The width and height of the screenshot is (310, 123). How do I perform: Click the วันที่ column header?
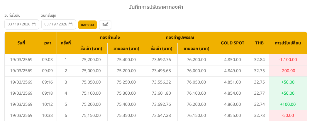[21, 43]
